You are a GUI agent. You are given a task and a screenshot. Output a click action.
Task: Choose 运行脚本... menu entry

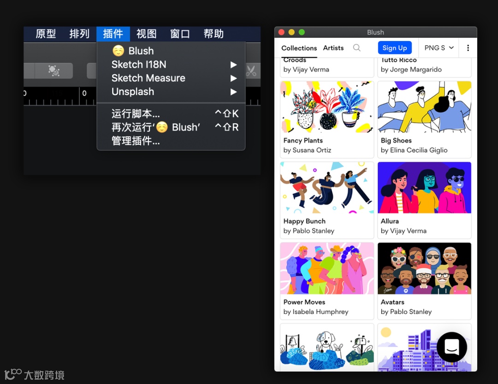click(x=171, y=113)
